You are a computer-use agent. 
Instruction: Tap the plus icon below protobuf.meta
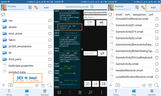tap(4, 85)
